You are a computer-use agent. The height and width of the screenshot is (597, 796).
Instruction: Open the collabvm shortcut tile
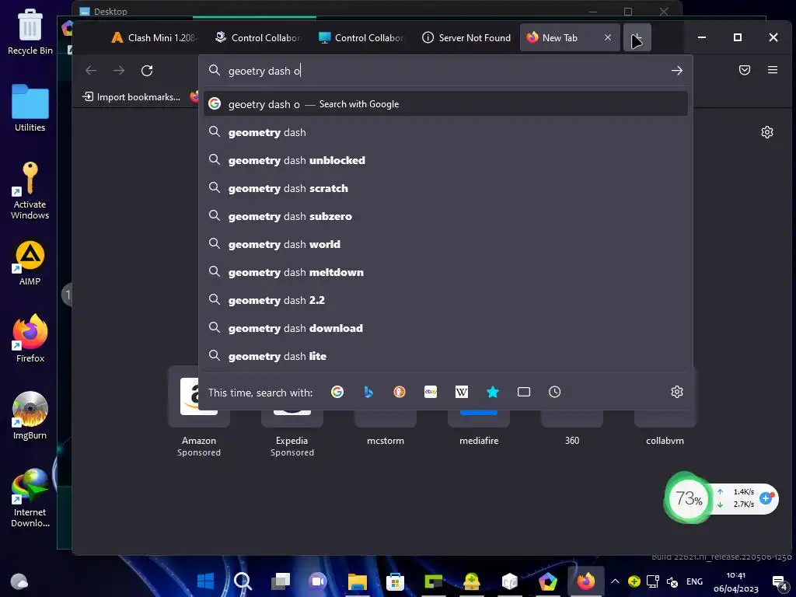point(665,429)
